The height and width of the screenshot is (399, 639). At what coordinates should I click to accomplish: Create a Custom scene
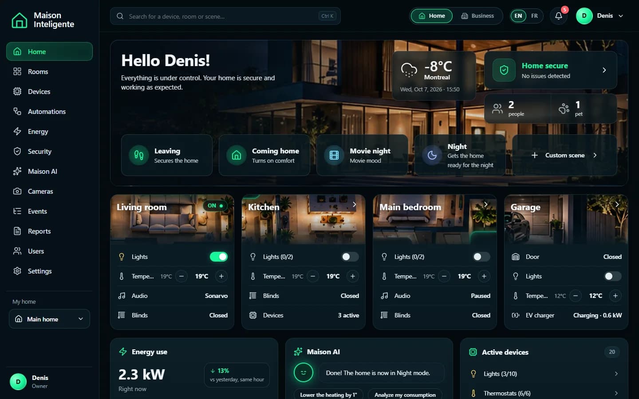[x=564, y=155]
